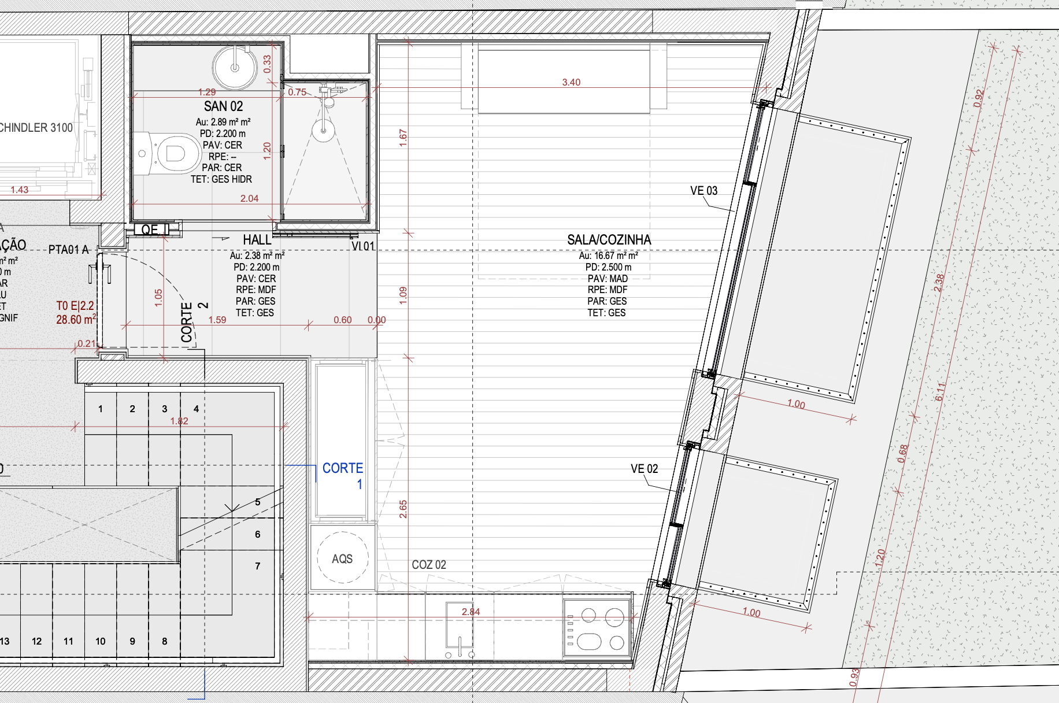Viewport: 1059px width, 703px height.
Task: Click the VE 02 window tag
Action: point(644,469)
